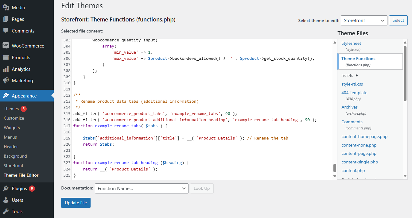Open style-rtl.css file
Image resolution: width=412 pixels, height=218 pixels.
[352, 84]
